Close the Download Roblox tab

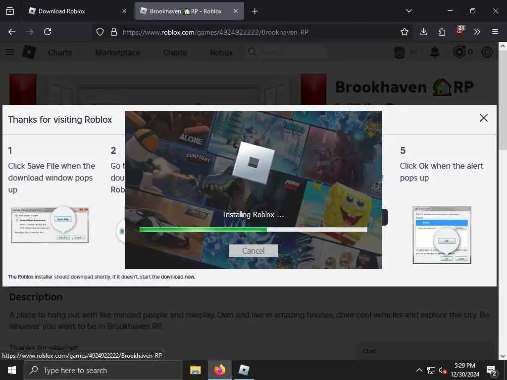click(124, 11)
